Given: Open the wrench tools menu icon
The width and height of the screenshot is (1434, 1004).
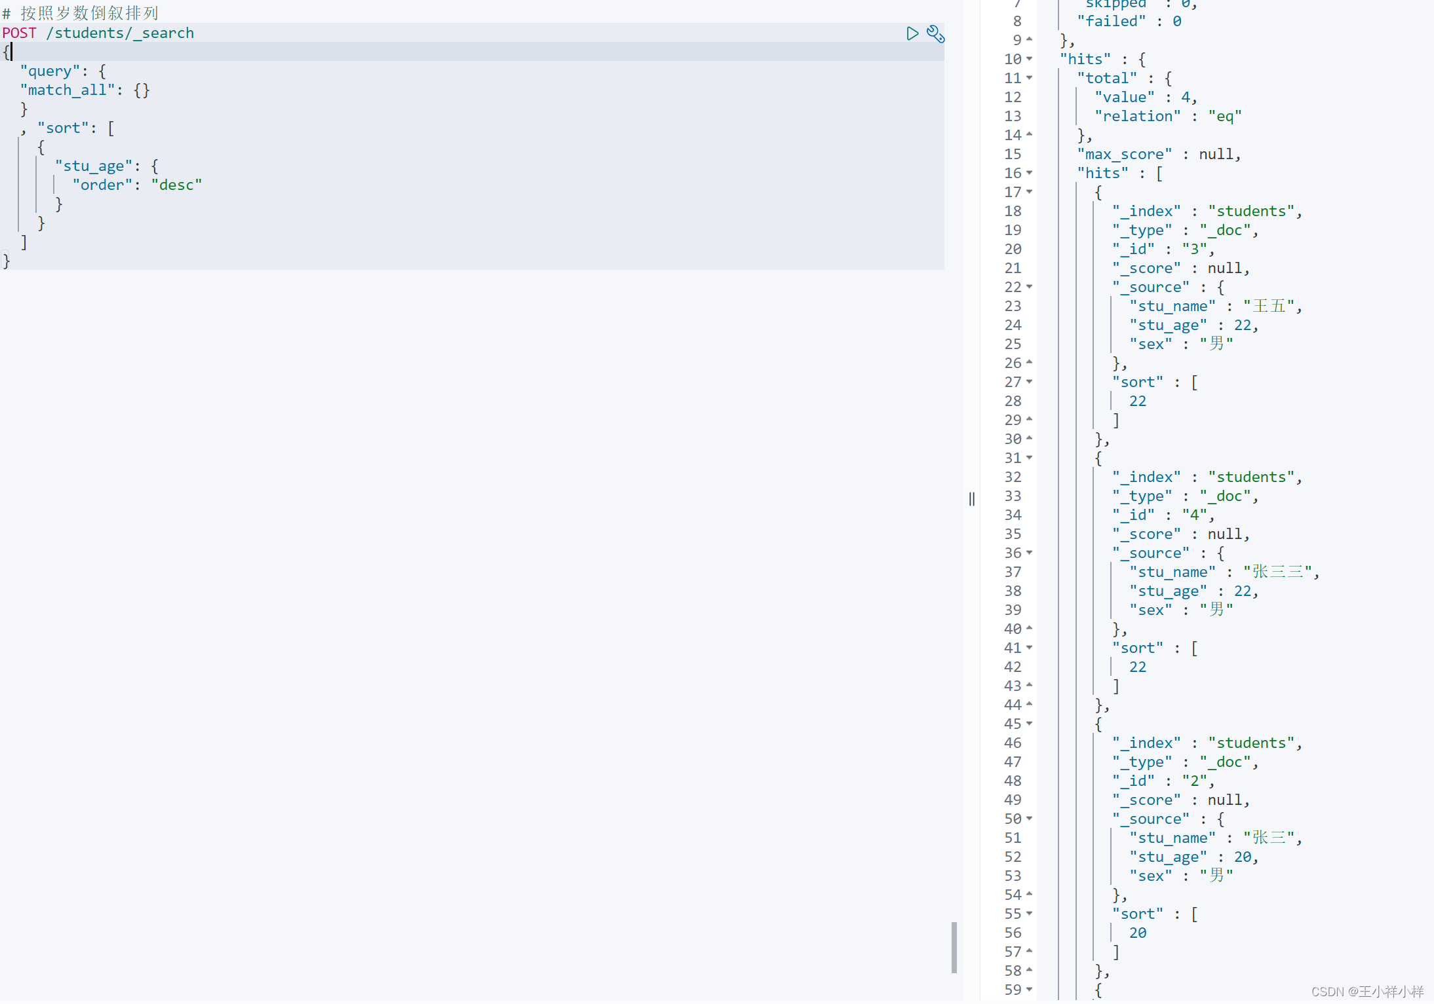Looking at the screenshot, I should (935, 33).
